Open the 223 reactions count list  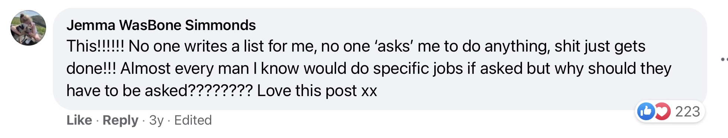[x=687, y=111]
